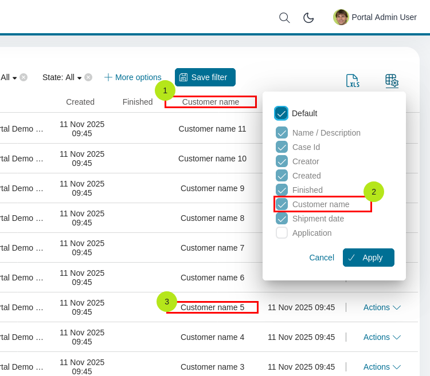The width and height of the screenshot is (430, 376).
Task: Click the Save filter disk icon
Action: pyautogui.click(x=183, y=77)
